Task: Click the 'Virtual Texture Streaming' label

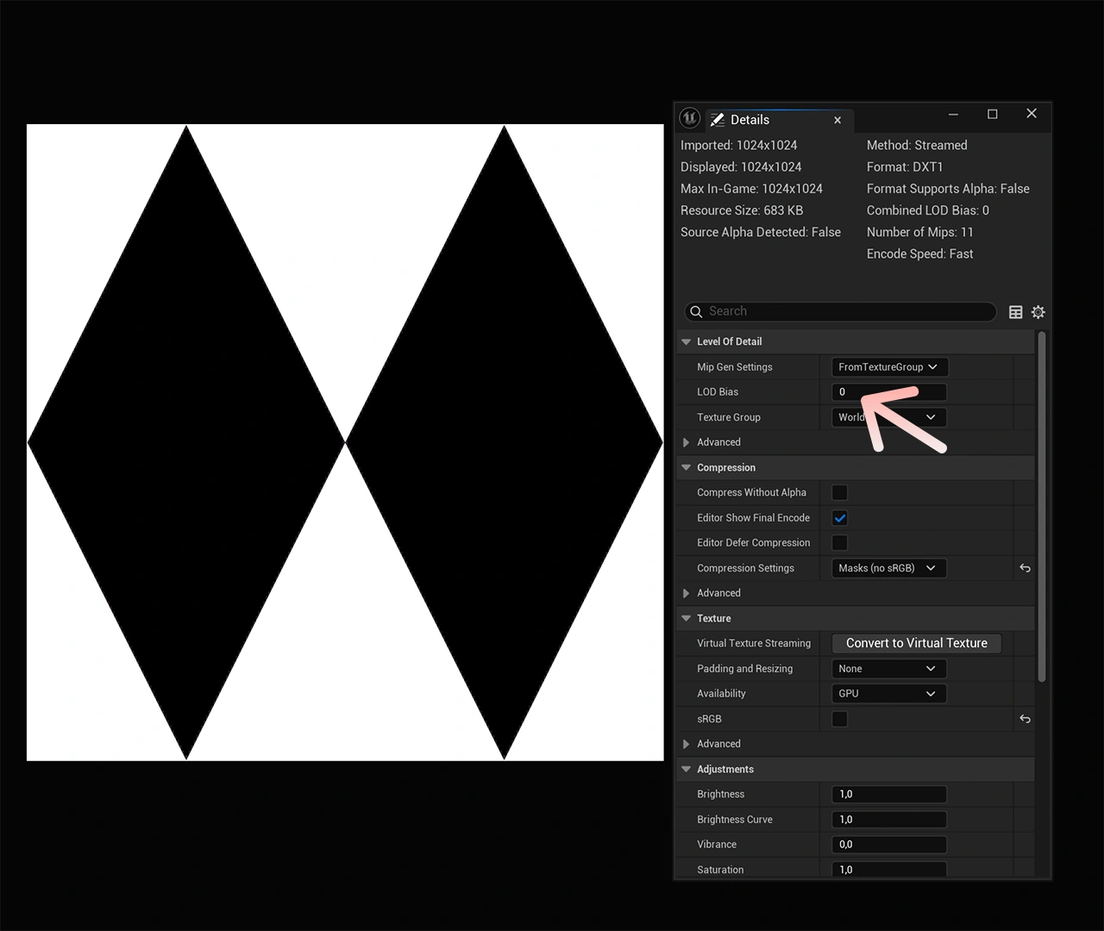Action: (x=754, y=643)
